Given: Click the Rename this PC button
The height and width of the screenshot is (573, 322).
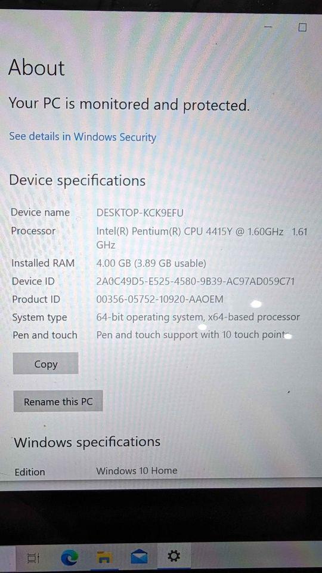Looking at the screenshot, I should pos(58,402).
